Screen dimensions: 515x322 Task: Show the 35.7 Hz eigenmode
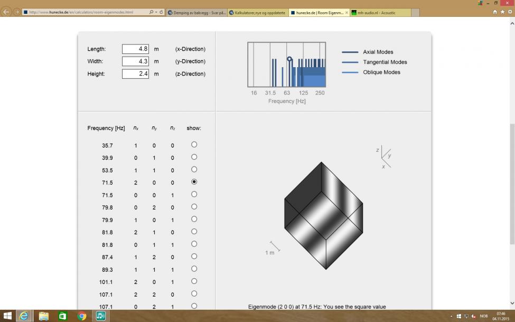pos(194,144)
